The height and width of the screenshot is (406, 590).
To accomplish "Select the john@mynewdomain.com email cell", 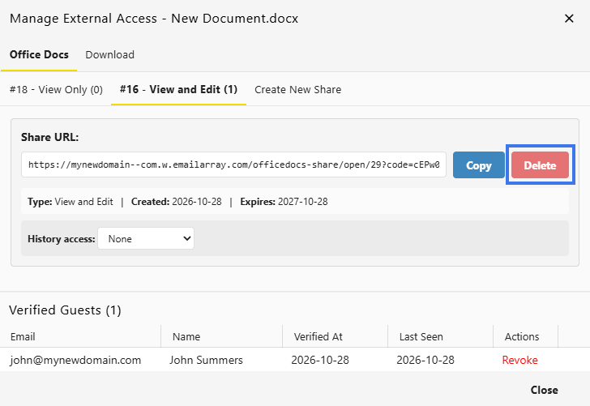I will (75, 360).
